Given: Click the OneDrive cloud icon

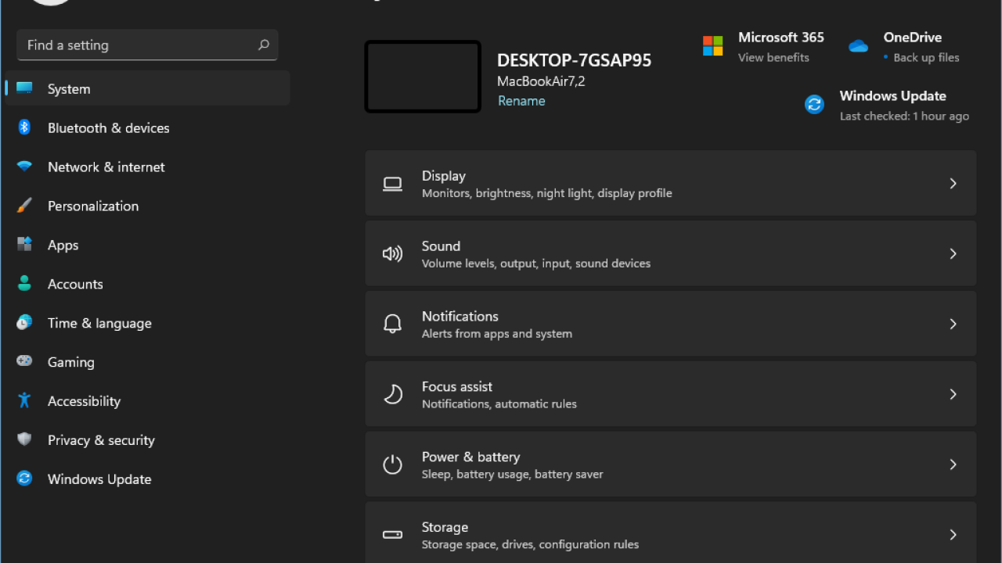Looking at the screenshot, I should pos(858,46).
